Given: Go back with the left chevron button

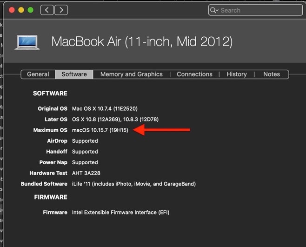Looking at the screenshot, I should [47, 10].
